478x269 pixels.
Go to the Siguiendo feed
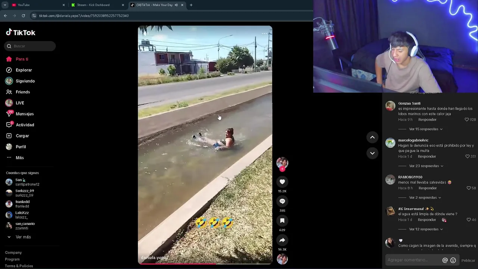point(20,81)
